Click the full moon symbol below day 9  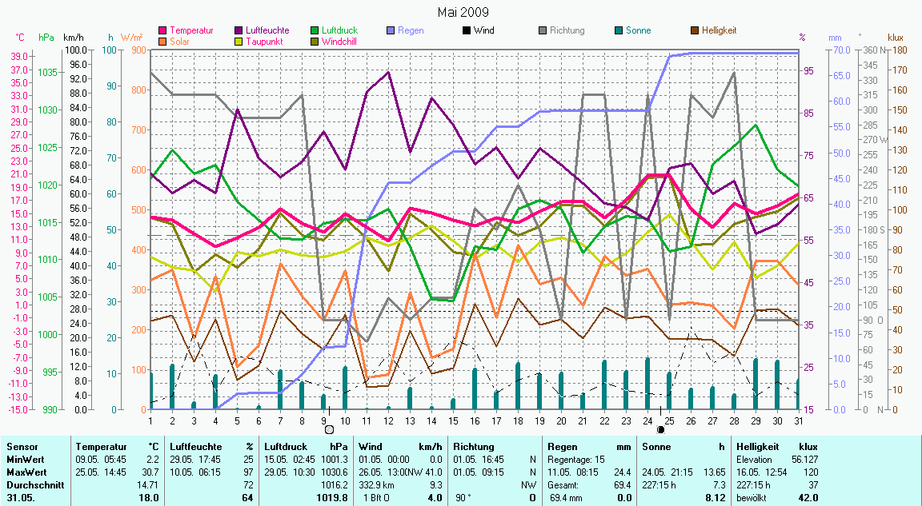[x=329, y=429]
